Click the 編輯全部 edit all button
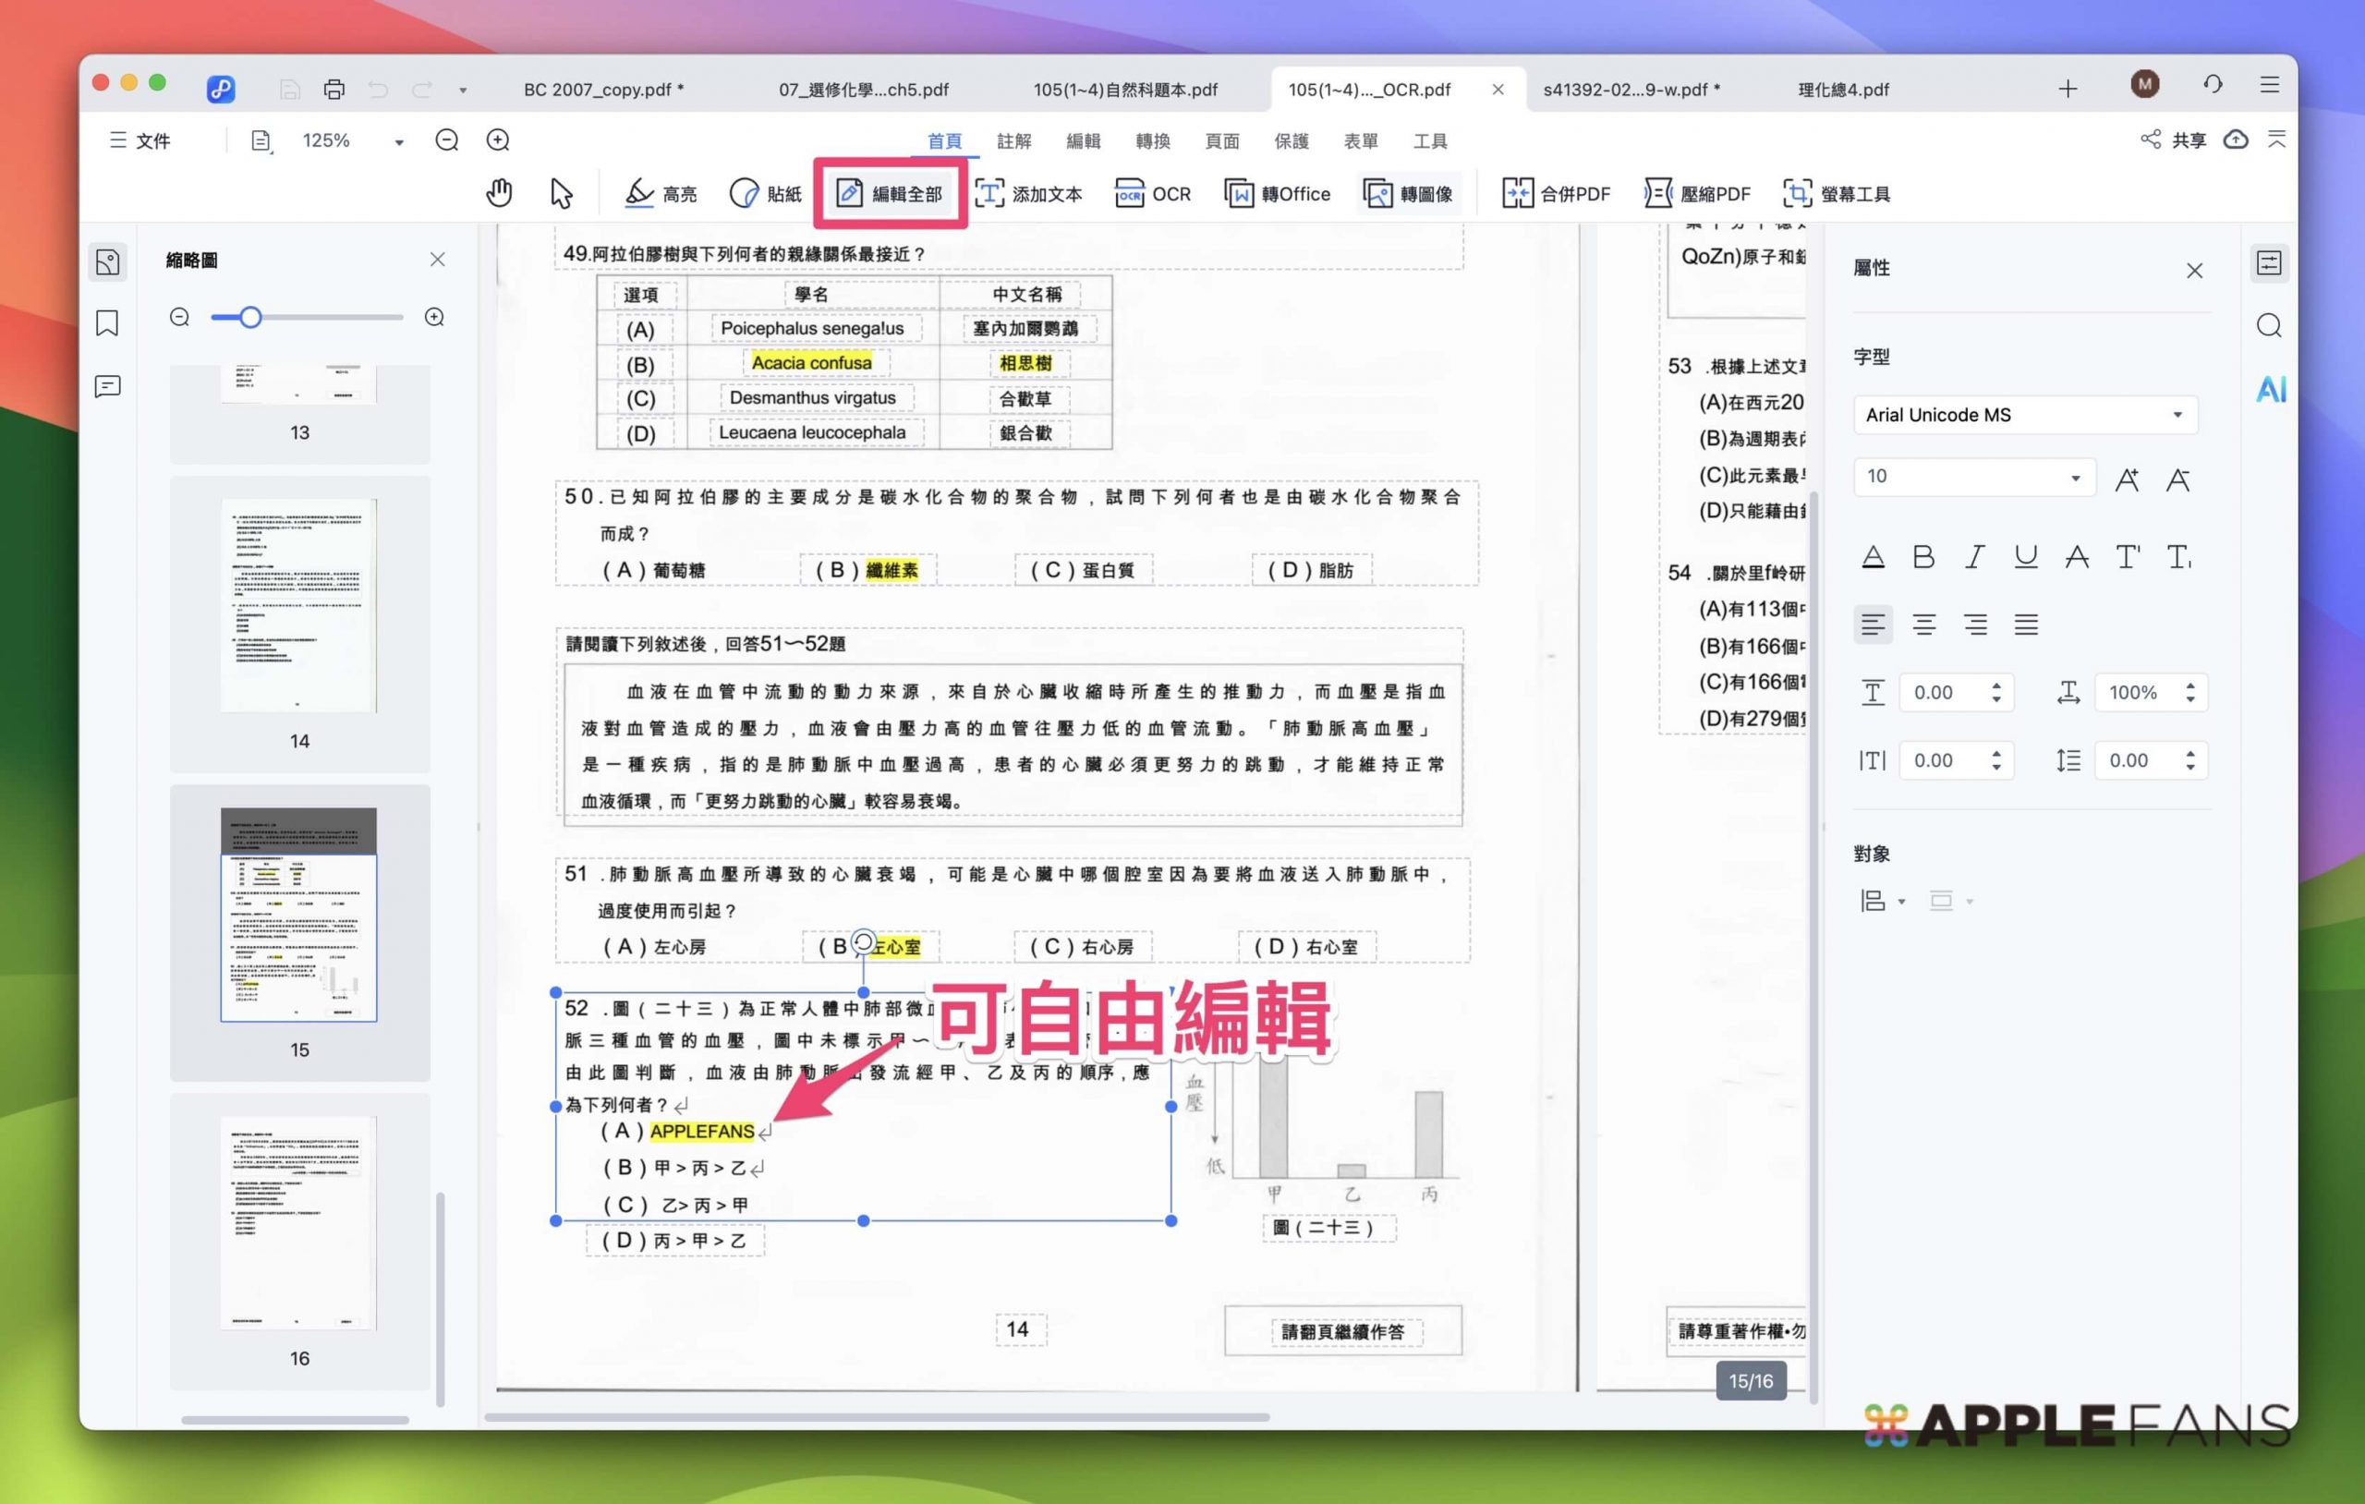 [890, 192]
